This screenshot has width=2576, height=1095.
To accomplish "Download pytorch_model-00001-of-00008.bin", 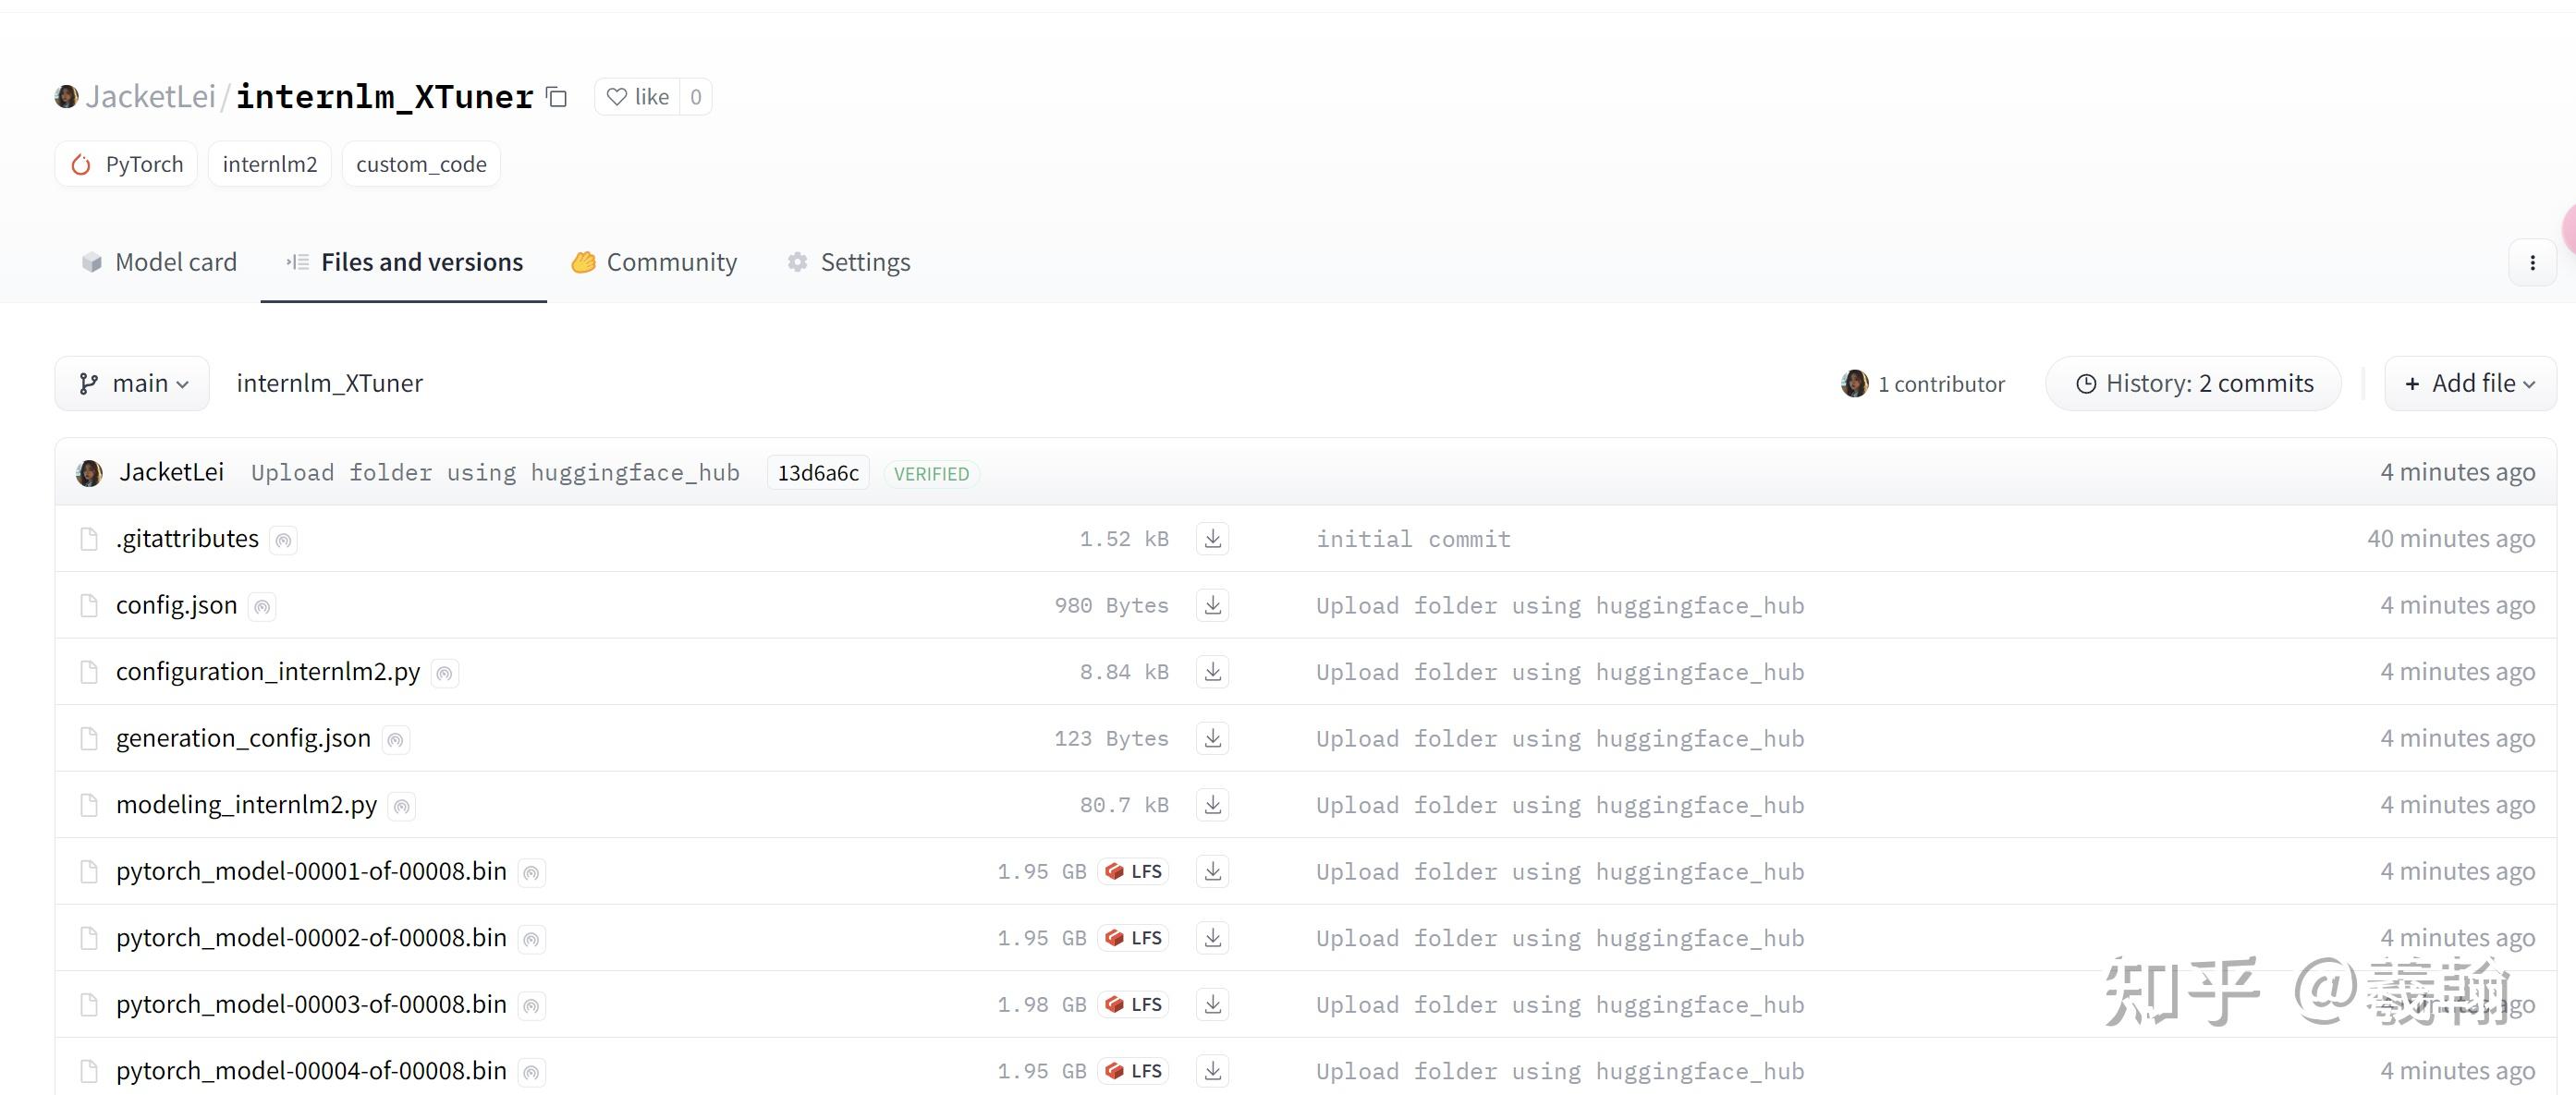I will [x=1212, y=871].
